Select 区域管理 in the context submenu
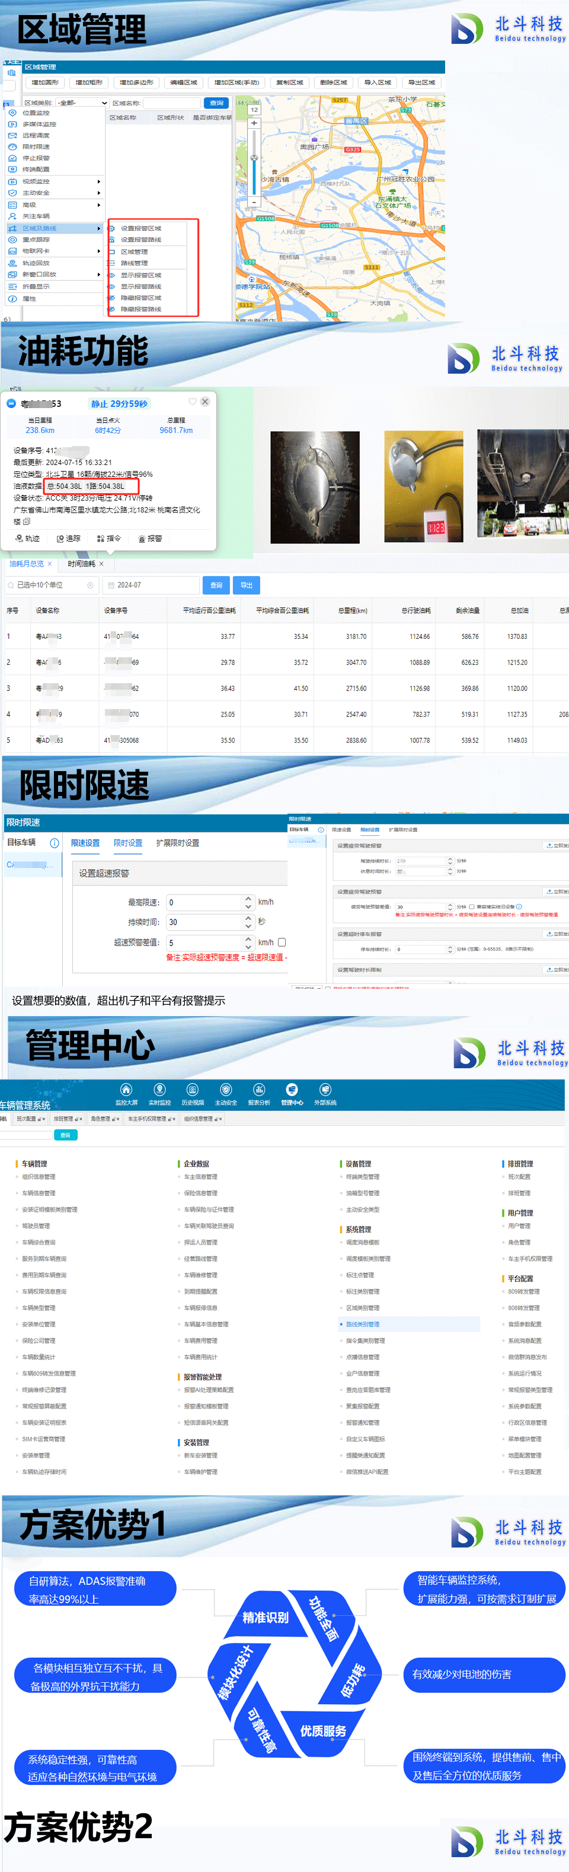This screenshot has height=1872, width=569. (135, 251)
